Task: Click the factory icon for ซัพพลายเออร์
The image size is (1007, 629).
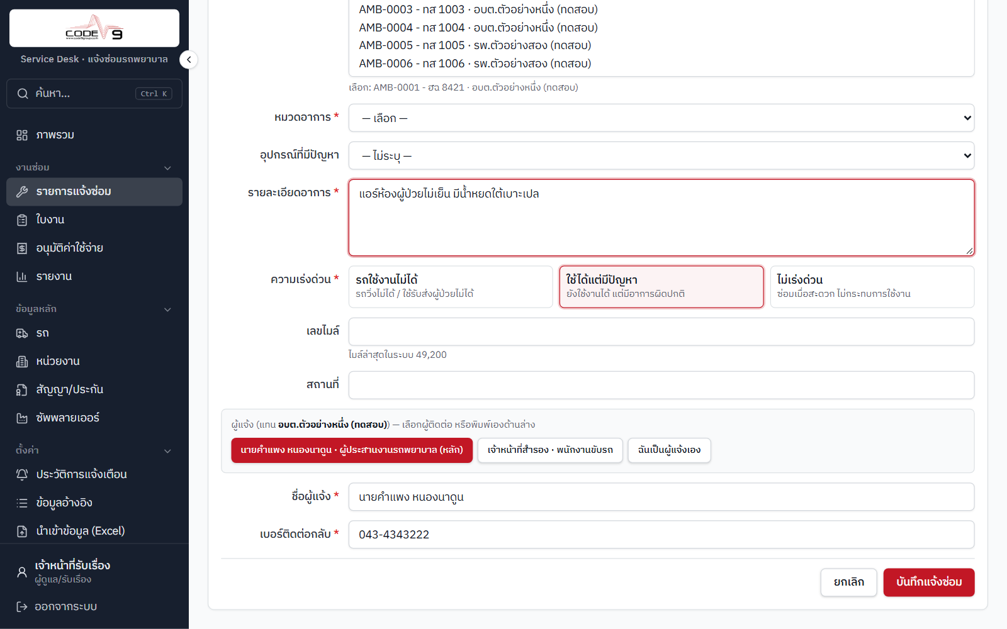Action: point(22,418)
